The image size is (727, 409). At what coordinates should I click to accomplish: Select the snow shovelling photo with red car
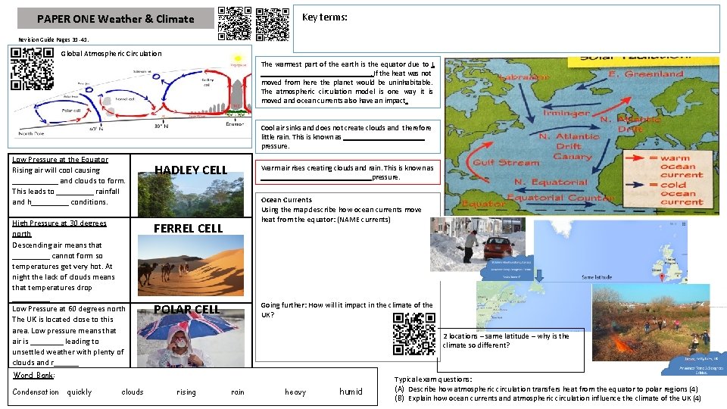coord(478,245)
